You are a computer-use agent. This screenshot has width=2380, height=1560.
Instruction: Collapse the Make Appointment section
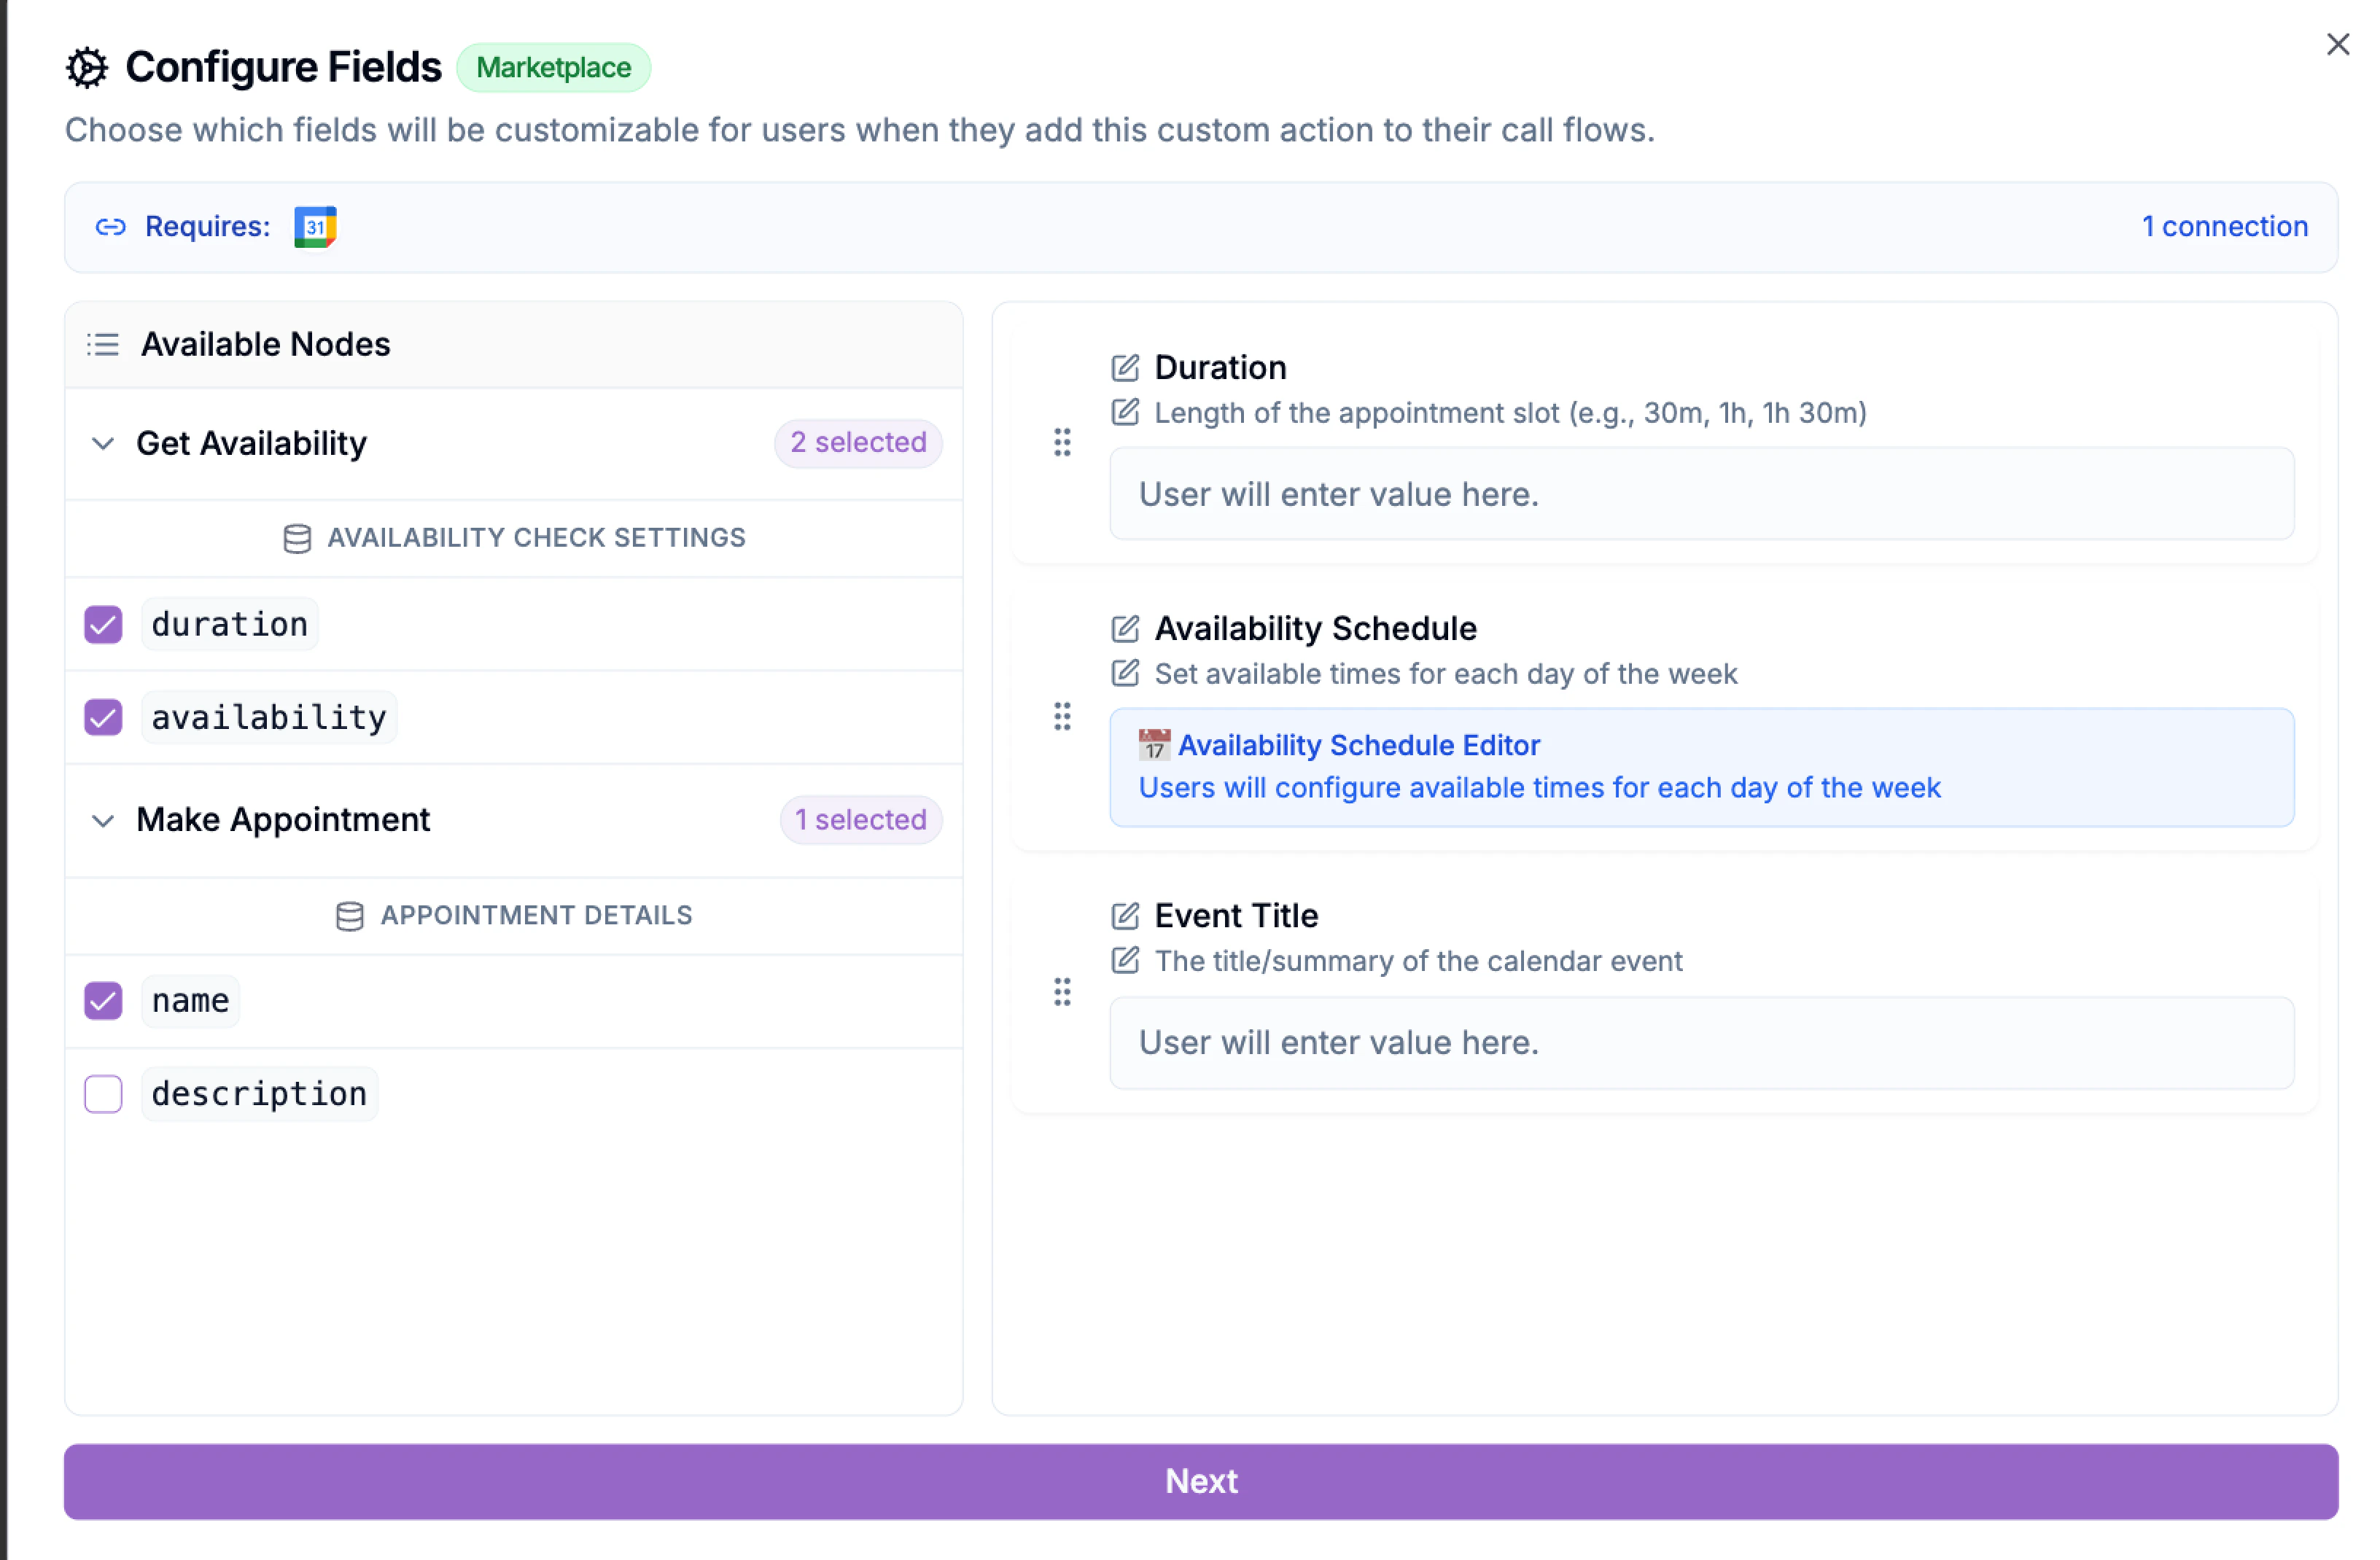point(103,820)
